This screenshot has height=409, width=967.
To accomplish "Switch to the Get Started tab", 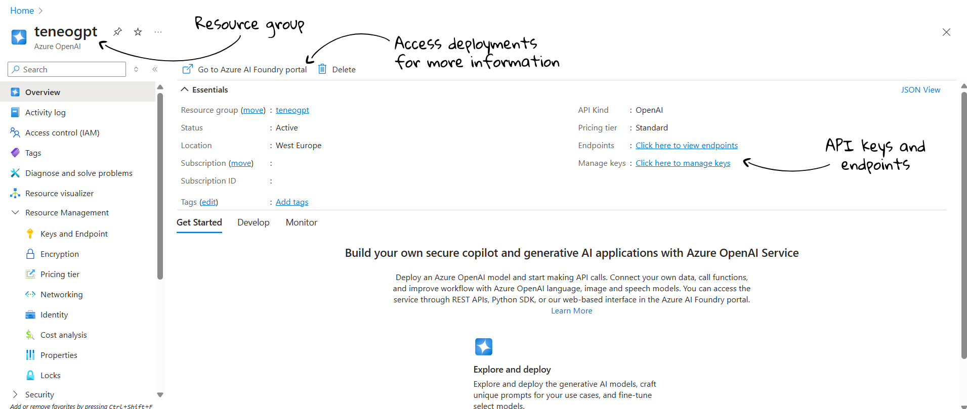I will pos(199,222).
